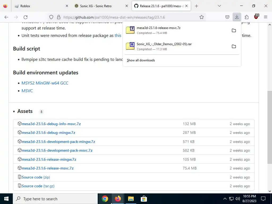Image resolution: width=272 pixels, height=204 pixels.
Task: Download mesa3d-23.1.6-release-mingw.7z
Action: 49,159
